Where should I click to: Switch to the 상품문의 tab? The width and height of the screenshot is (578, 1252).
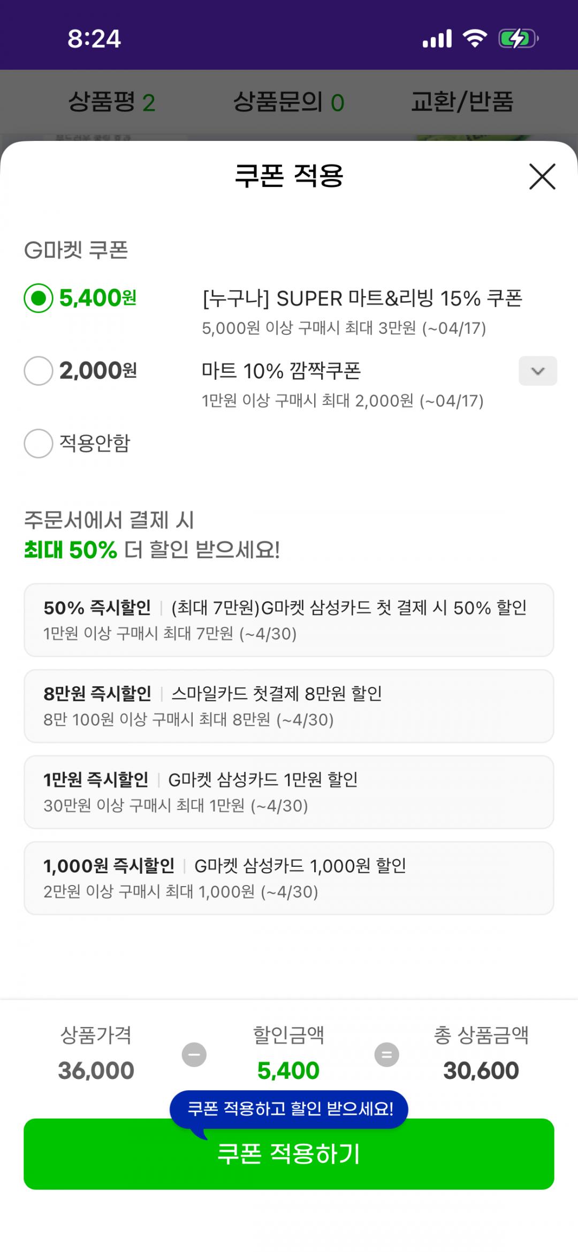click(x=289, y=102)
